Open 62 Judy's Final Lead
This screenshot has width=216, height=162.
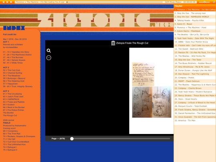pyautogui.click(x=13, y=96)
